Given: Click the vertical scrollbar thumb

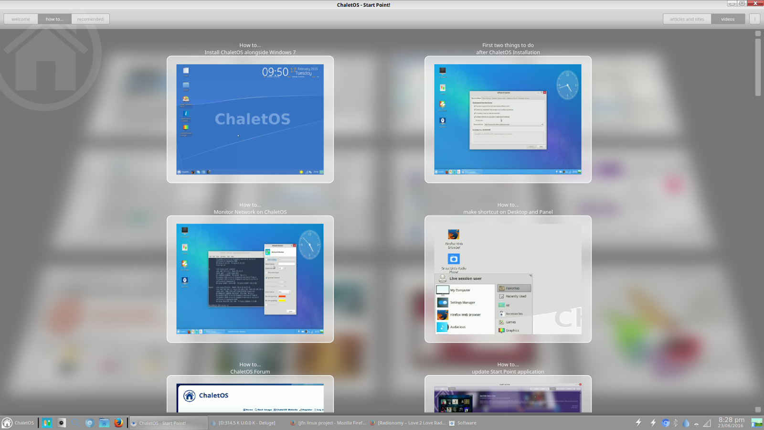Looking at the screenshot, I should click(758, 67).
